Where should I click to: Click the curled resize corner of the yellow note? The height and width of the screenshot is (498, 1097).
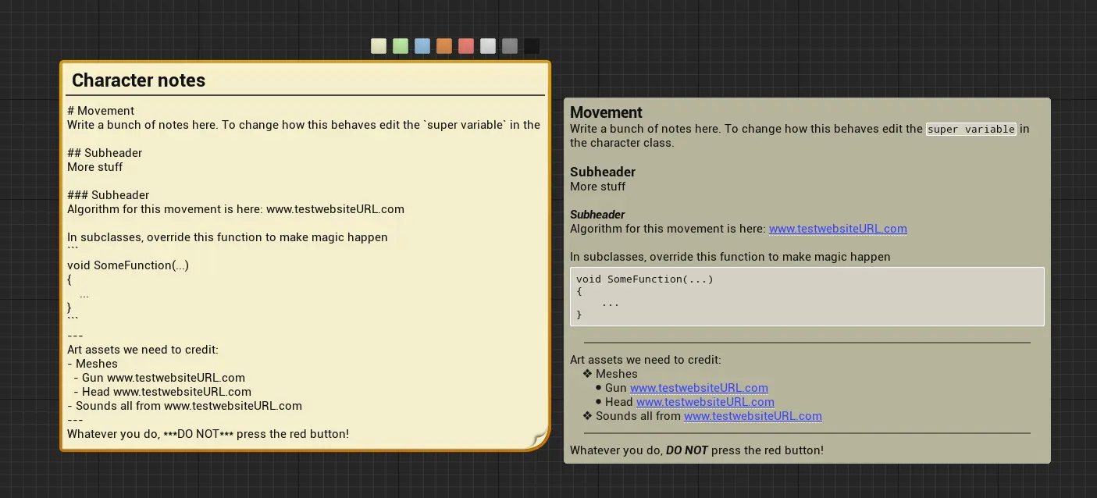(538, 439)
